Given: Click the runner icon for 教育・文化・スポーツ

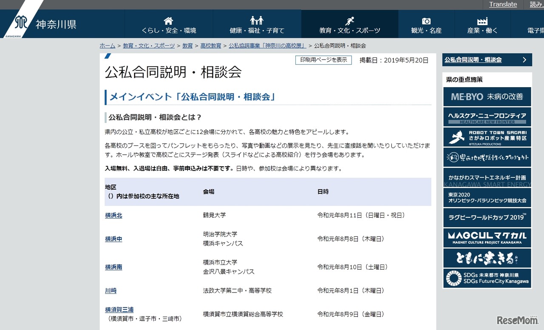Looking at the screenshot, I should point(349,19).
